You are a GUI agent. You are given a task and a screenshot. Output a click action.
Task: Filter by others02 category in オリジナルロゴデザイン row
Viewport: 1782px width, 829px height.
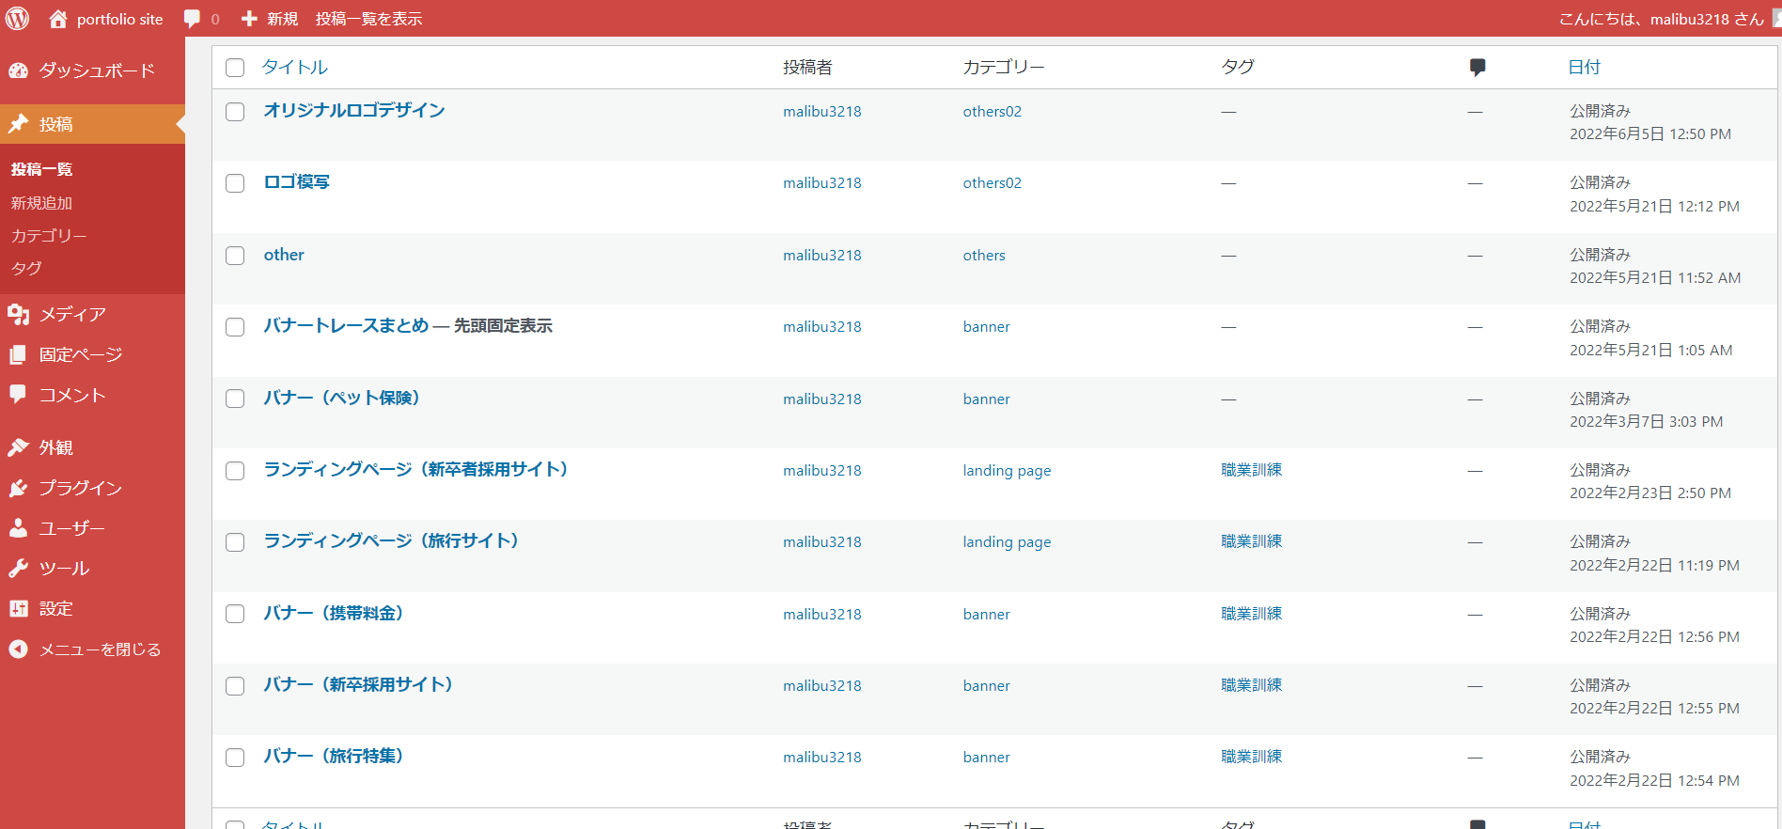coord(992,112)
